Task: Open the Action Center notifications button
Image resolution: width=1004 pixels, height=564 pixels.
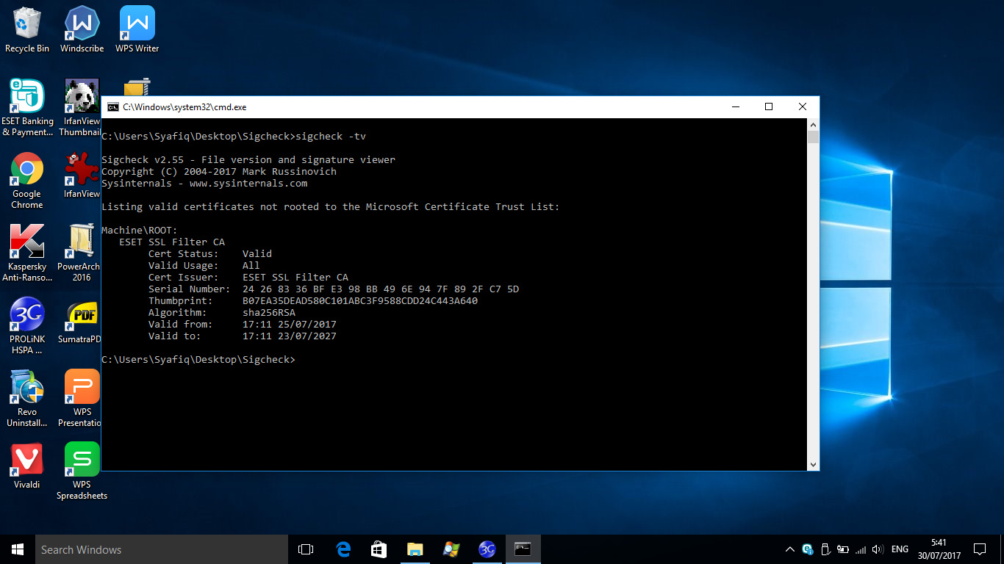Action: (x=979, y=549)
